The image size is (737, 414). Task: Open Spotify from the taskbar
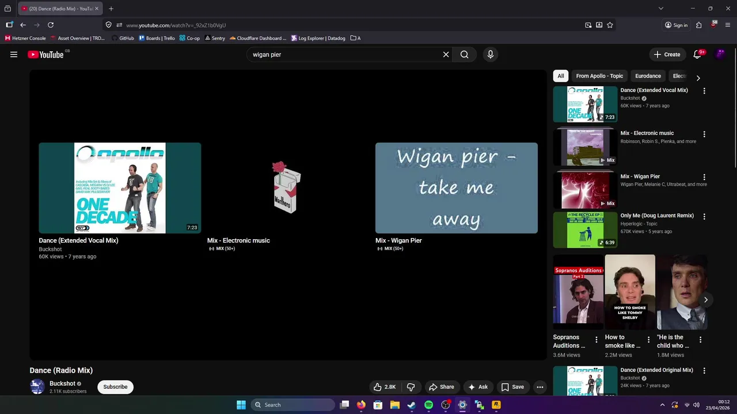click(x=428, y=405)
